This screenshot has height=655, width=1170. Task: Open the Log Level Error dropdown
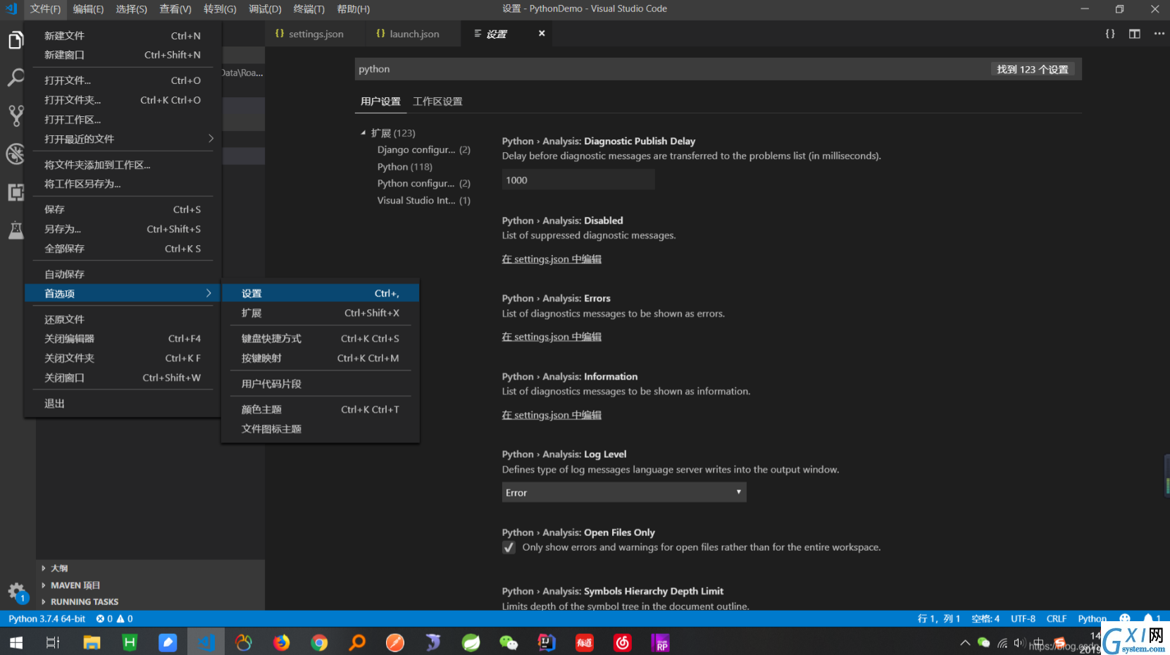tap(624, 492)
